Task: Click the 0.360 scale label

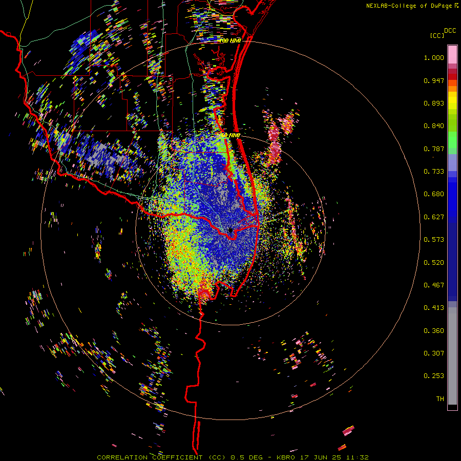Action: point(434,331)
